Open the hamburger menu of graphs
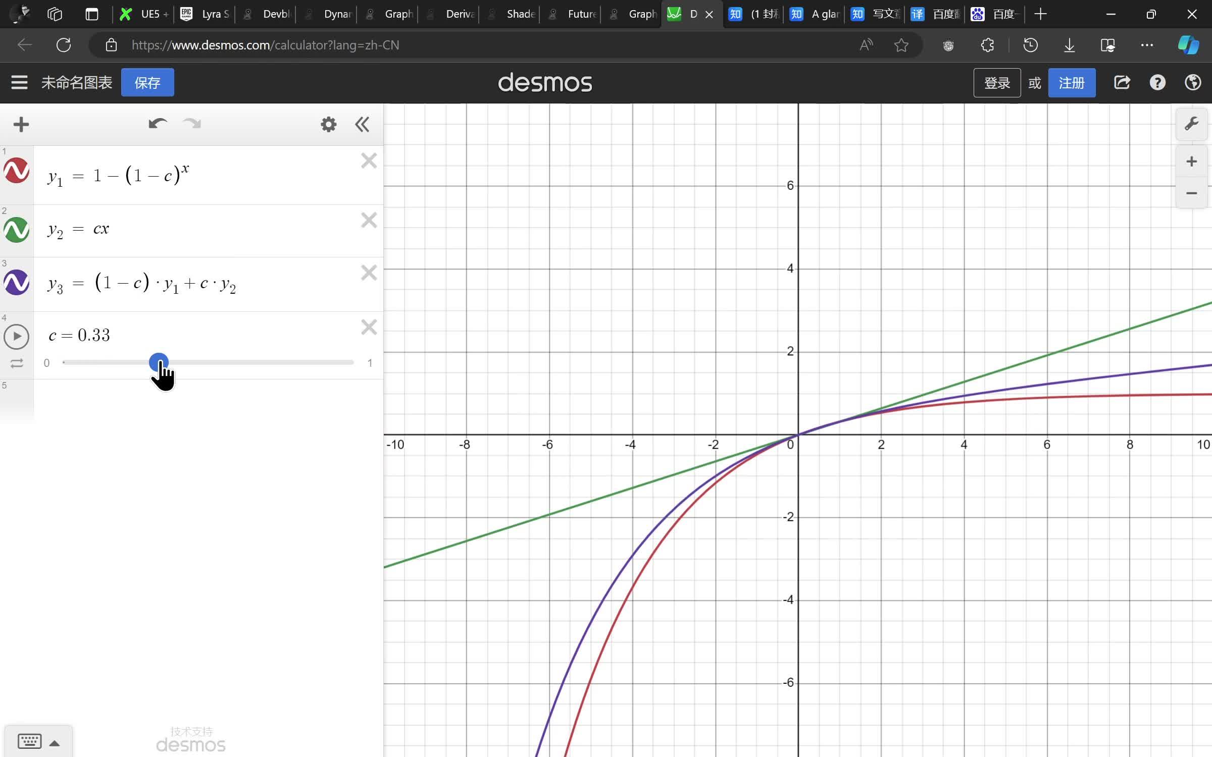 [19, 82]
